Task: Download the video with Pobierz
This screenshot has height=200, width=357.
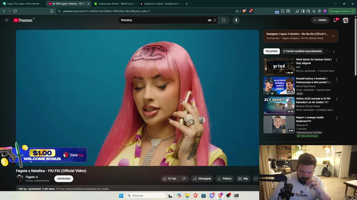Action: [x=225, y=179]
